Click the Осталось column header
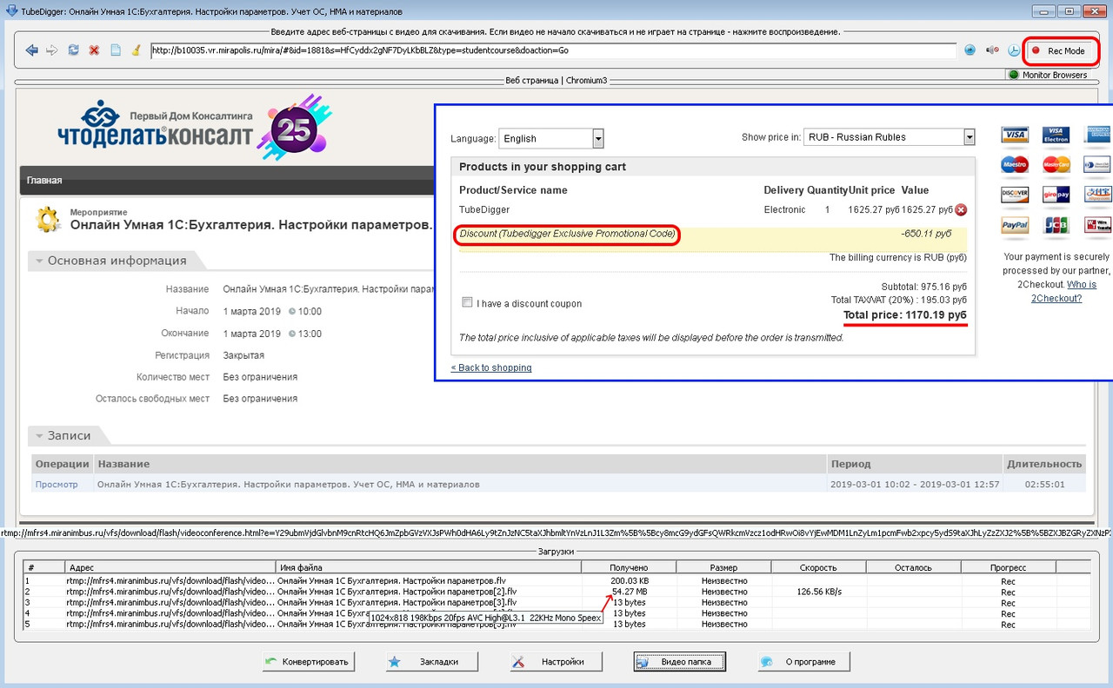 (x=913, y=568)
